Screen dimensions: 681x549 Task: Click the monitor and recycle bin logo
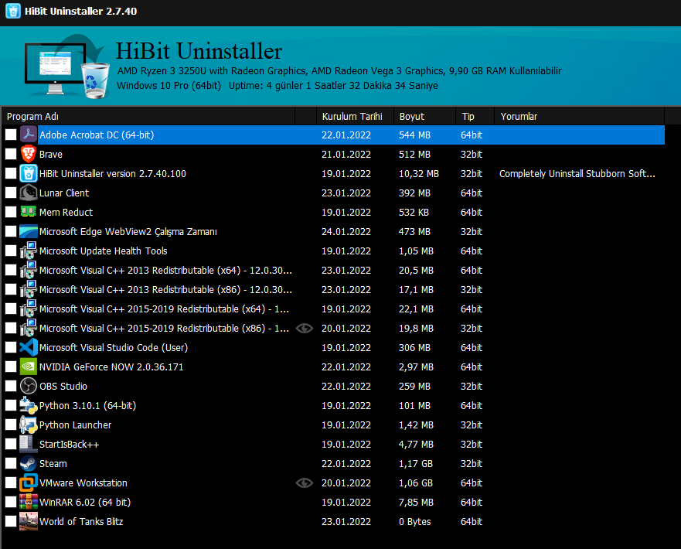[67, 66]
